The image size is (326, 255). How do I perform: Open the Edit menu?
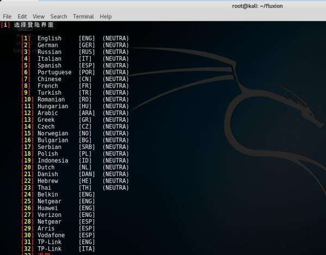[22, 16]
